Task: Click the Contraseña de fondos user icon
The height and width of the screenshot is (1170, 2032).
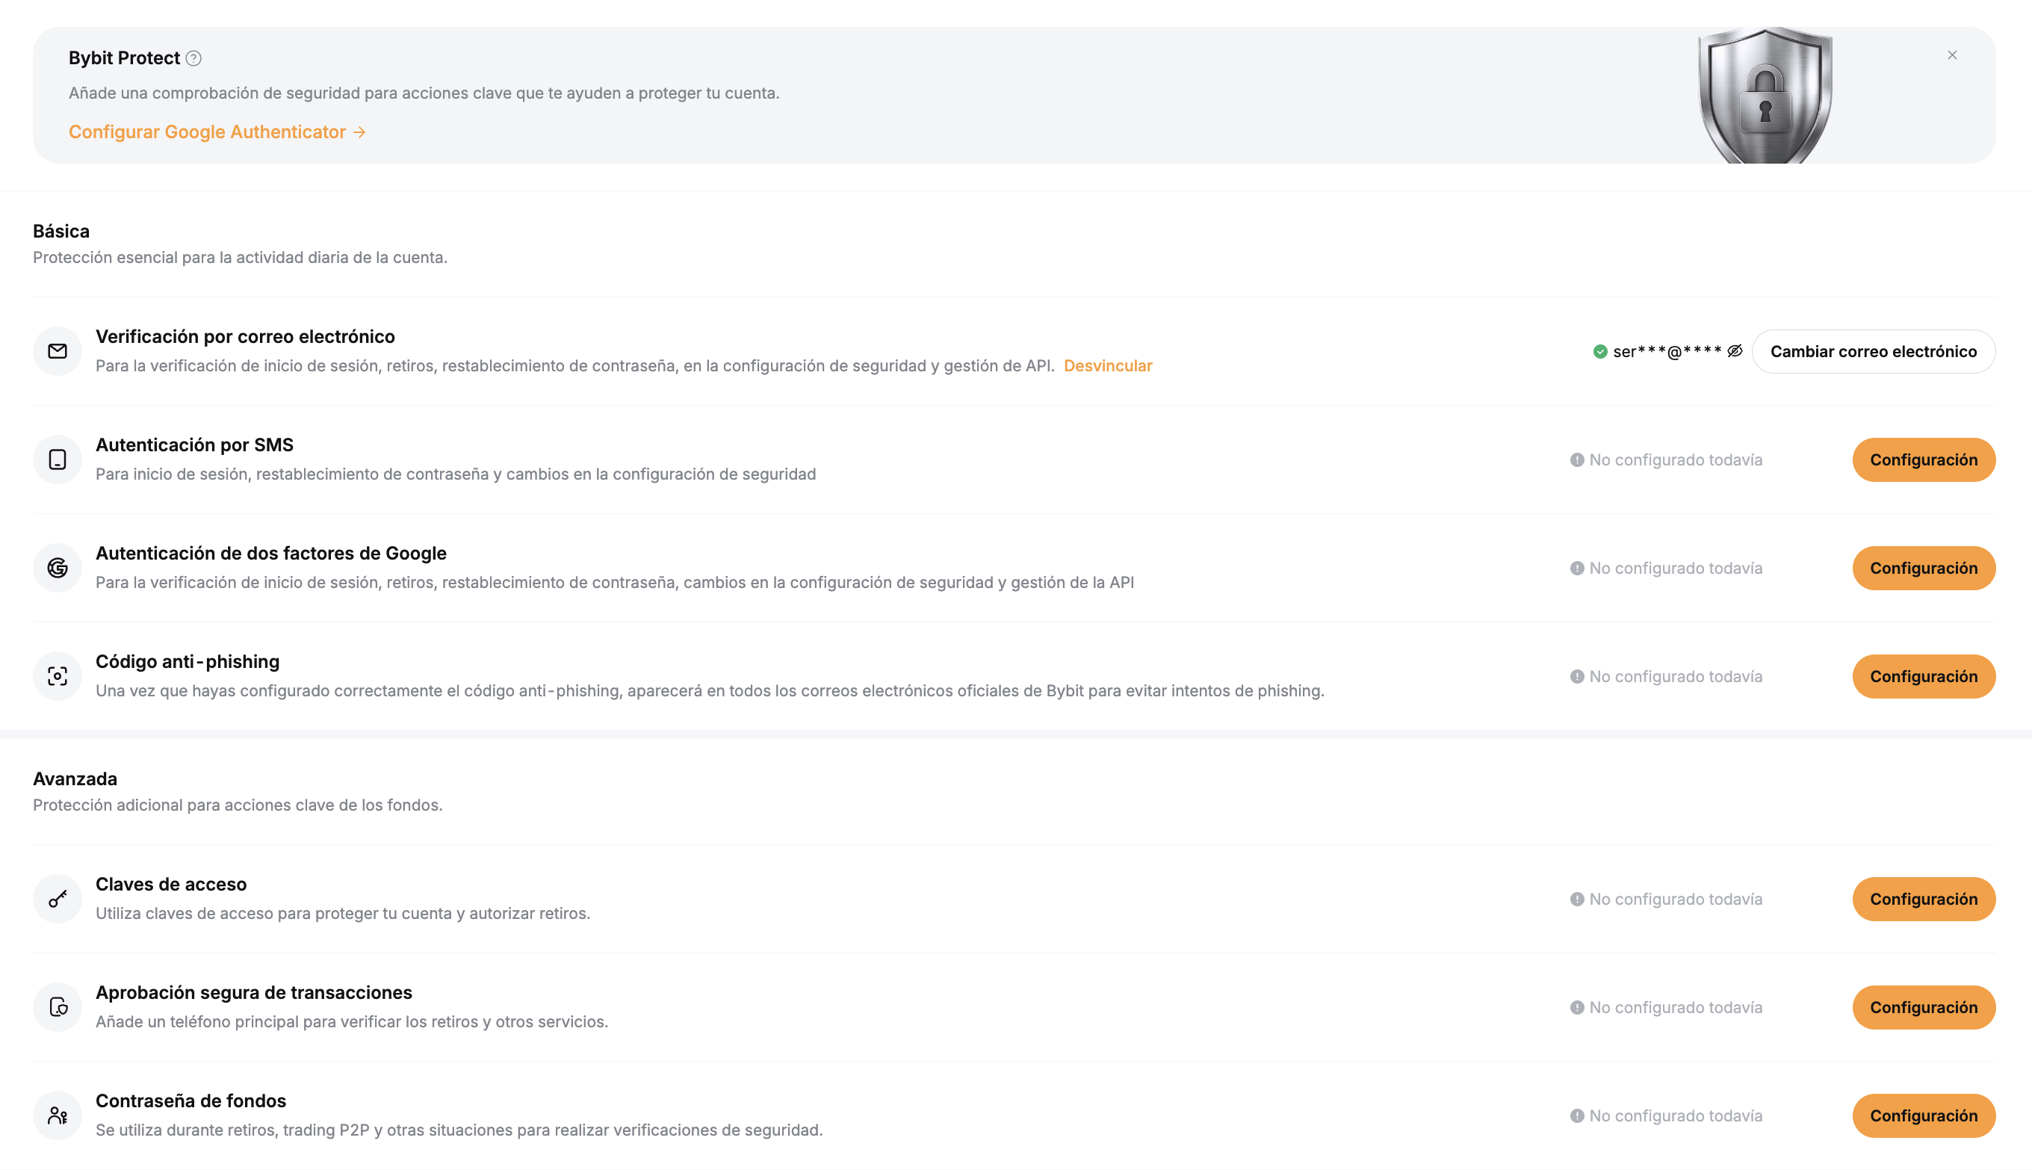Action: pyautogui.click(x=57, y=1116)
